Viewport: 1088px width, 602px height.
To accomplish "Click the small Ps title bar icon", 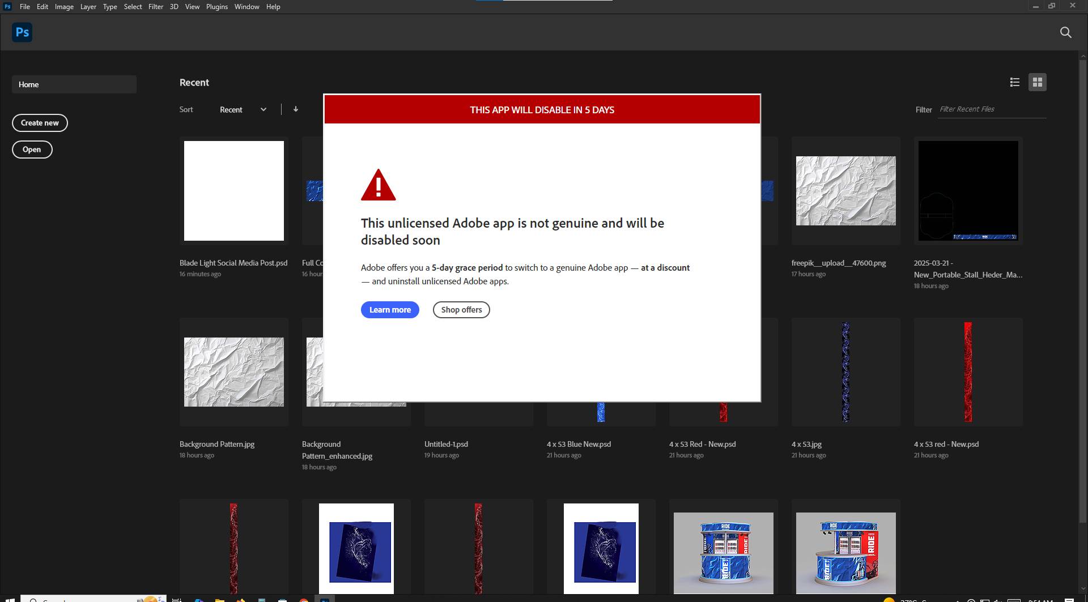I will point(7,6).
